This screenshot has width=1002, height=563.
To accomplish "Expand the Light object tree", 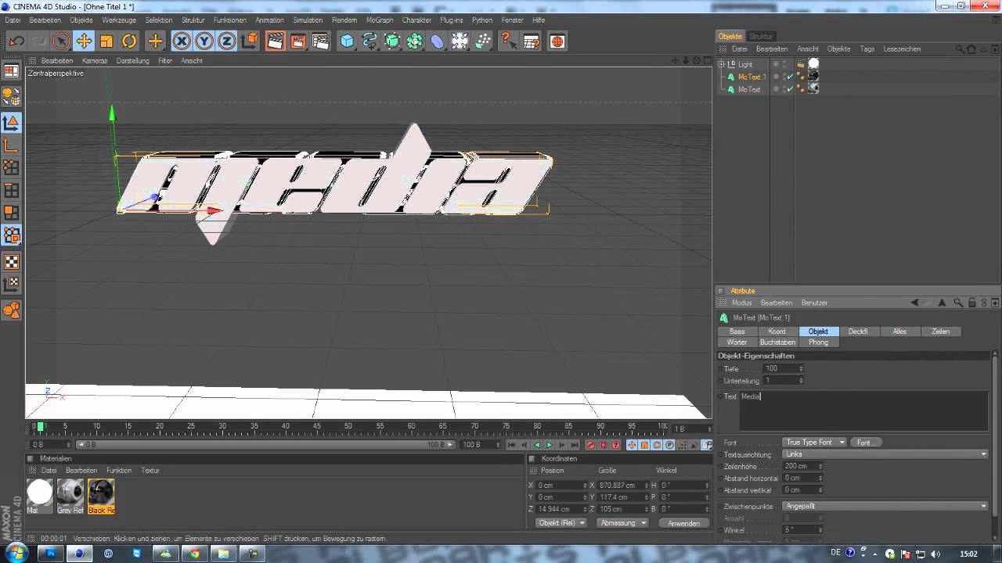I will pos(722,64).
